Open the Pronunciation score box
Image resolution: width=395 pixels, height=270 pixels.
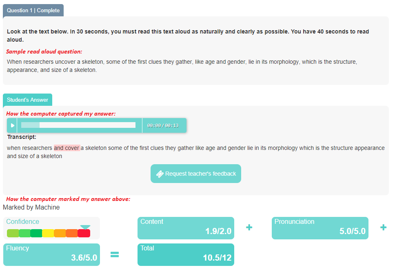click(320, 228)
